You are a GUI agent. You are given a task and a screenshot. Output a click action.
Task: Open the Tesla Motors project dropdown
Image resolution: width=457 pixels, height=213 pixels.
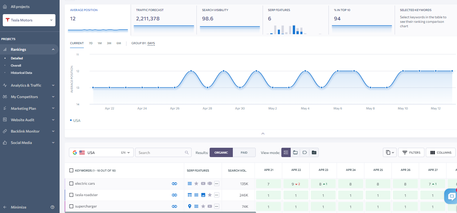[29, 20]
